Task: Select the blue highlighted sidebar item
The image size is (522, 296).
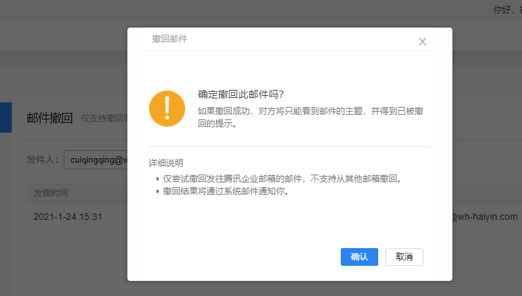Action: click(6, 117)
